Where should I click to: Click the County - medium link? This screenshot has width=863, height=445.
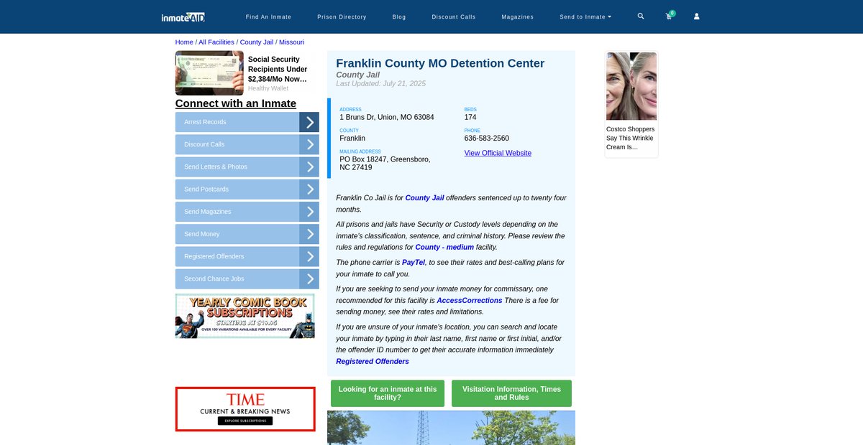coord(444,247)
